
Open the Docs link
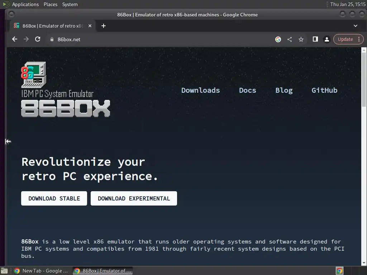(248, 90)
